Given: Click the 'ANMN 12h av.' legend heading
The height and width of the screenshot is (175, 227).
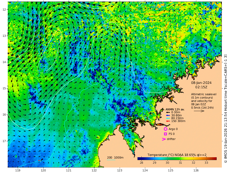Looking at the screenshot, I should tap(175, 109).
